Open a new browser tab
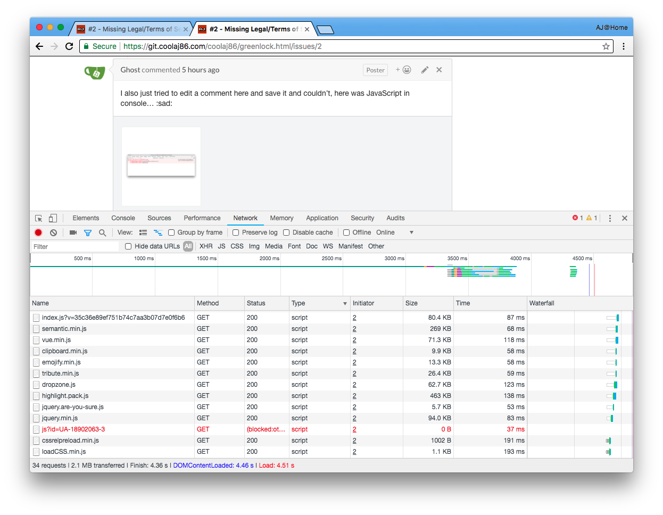The width and height of the screenshot is (663, 515). (325, 29)
